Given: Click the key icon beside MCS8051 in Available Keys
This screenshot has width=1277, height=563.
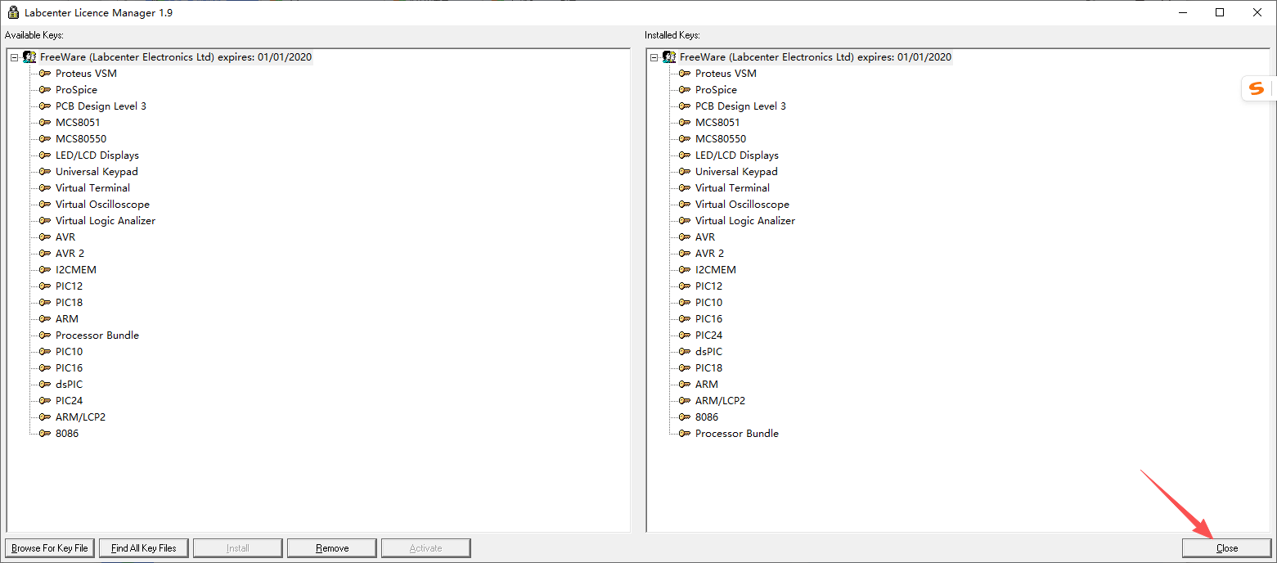Looking at the screenshot, I should [45, 123].
